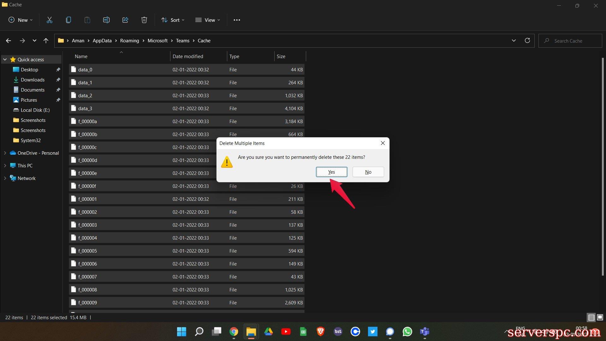The width and height of the screenshot is (606, 341).
Task: Open the View dropdown menu
Action: point(208,20)
